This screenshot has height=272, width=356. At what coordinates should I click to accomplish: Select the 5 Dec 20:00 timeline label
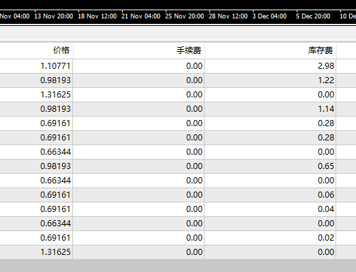(313, 16)
